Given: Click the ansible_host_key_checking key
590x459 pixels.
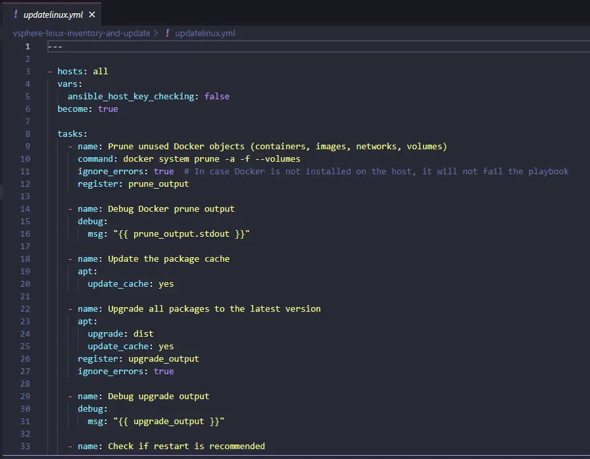Looking at the screenshot, I should [x=131, y=97].
